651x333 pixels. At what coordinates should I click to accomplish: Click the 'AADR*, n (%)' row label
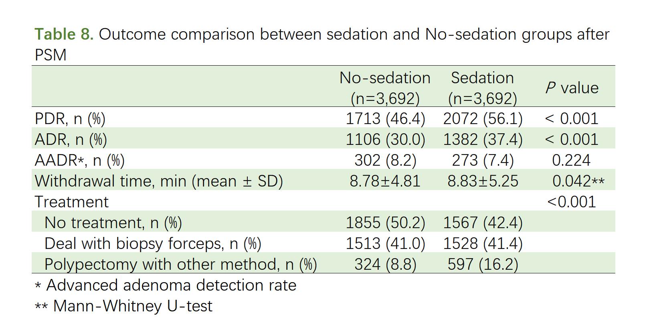[80, 160]
